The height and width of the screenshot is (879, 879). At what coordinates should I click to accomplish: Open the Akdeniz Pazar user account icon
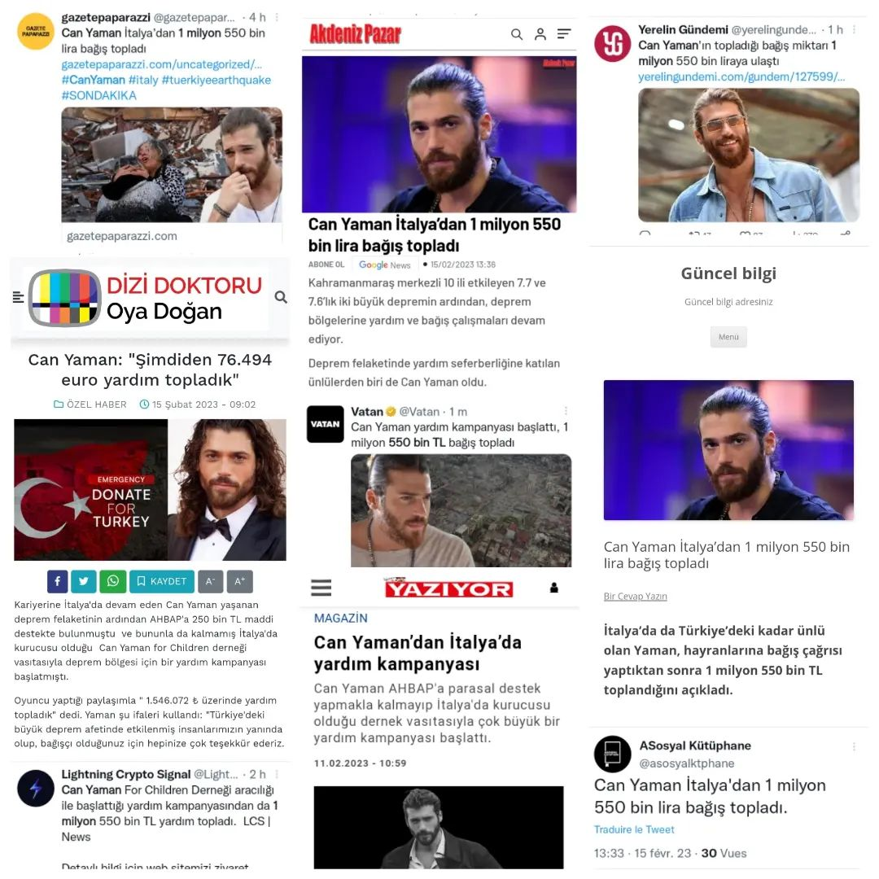coord(540,35)
